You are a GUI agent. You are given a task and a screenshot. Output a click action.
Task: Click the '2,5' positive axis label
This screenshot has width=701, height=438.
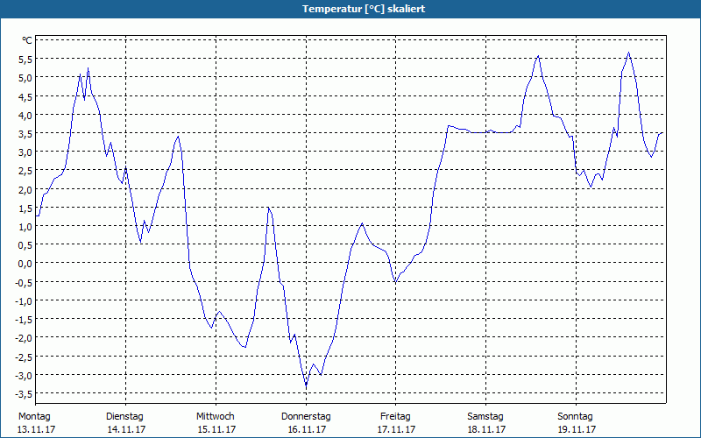tap(25, 171)
